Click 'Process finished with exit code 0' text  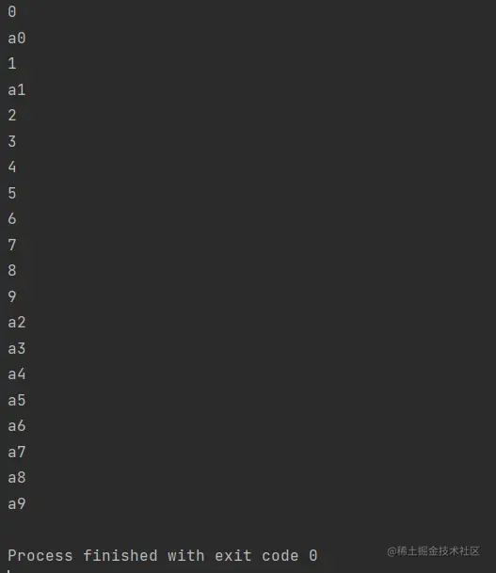[x=163, y=556]
